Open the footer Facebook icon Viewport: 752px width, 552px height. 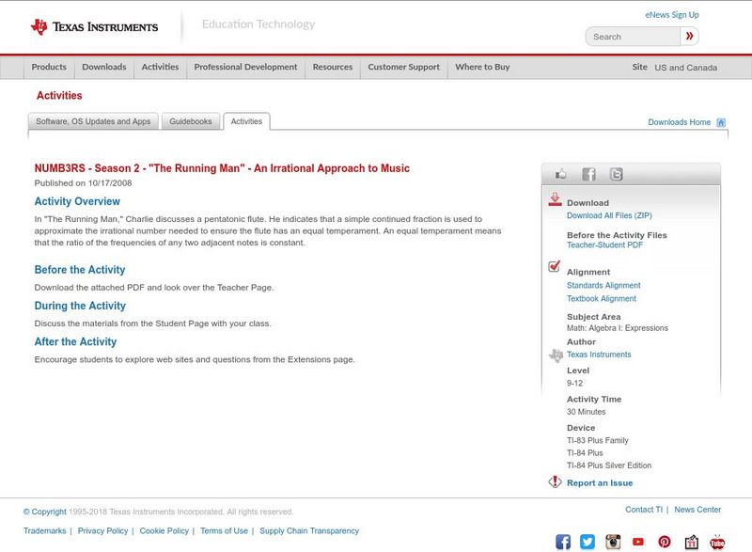(563, 542)
